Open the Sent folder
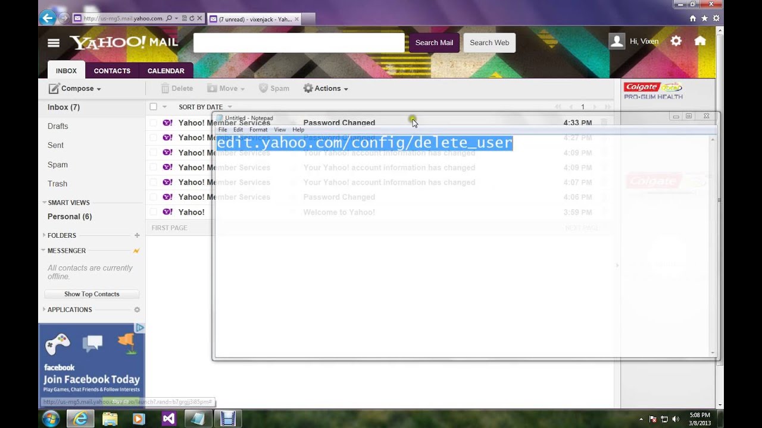This screenshot has height=428, width=762. coord(55,145)
